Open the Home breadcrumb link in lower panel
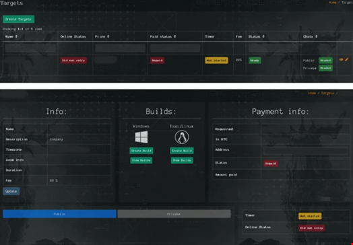 [x=312, y=93]
